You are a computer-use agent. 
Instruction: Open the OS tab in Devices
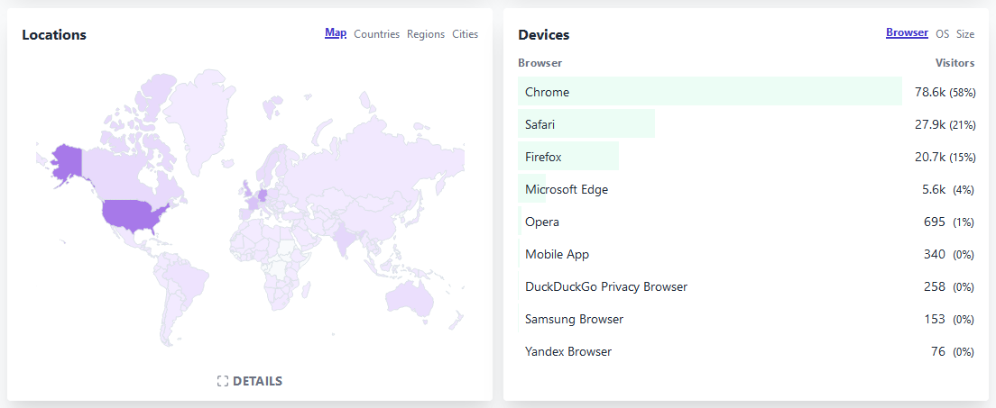[x=942, y=34]
